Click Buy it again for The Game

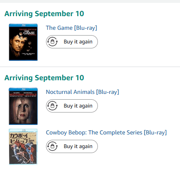[x=72, y=42]
